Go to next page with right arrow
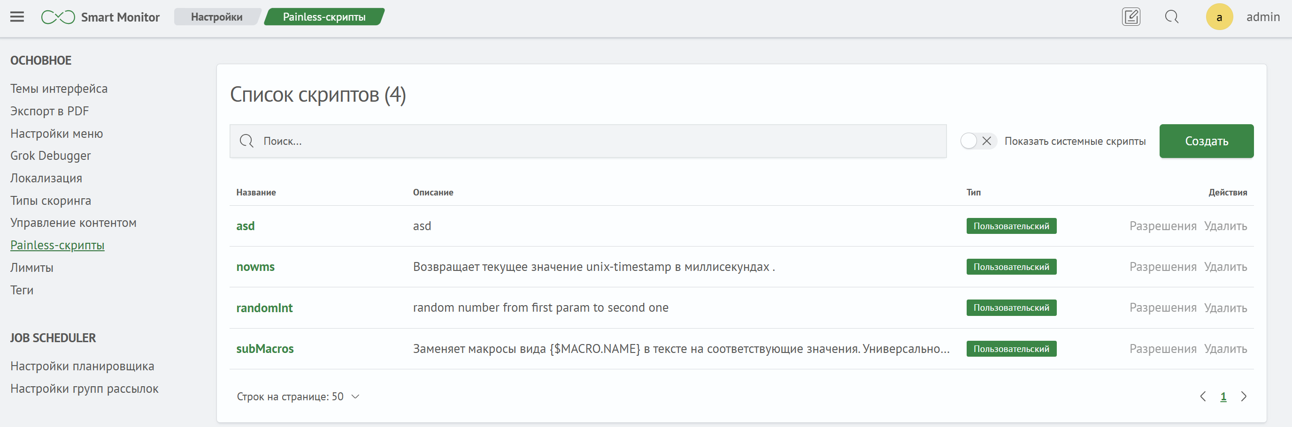The image size is (1292, 427). point(1244,396)
